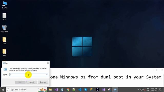Screen dimensions: 164x92
Task: Select the Recycle Bin icon
Action: click(4, 29)
